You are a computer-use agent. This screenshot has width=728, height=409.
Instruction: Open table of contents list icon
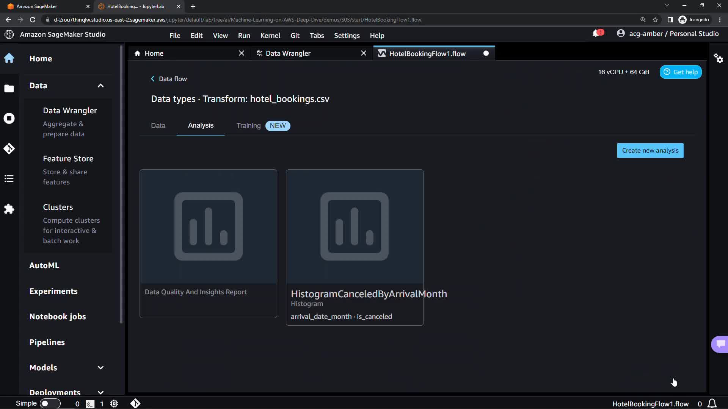(x=9, y=179)
